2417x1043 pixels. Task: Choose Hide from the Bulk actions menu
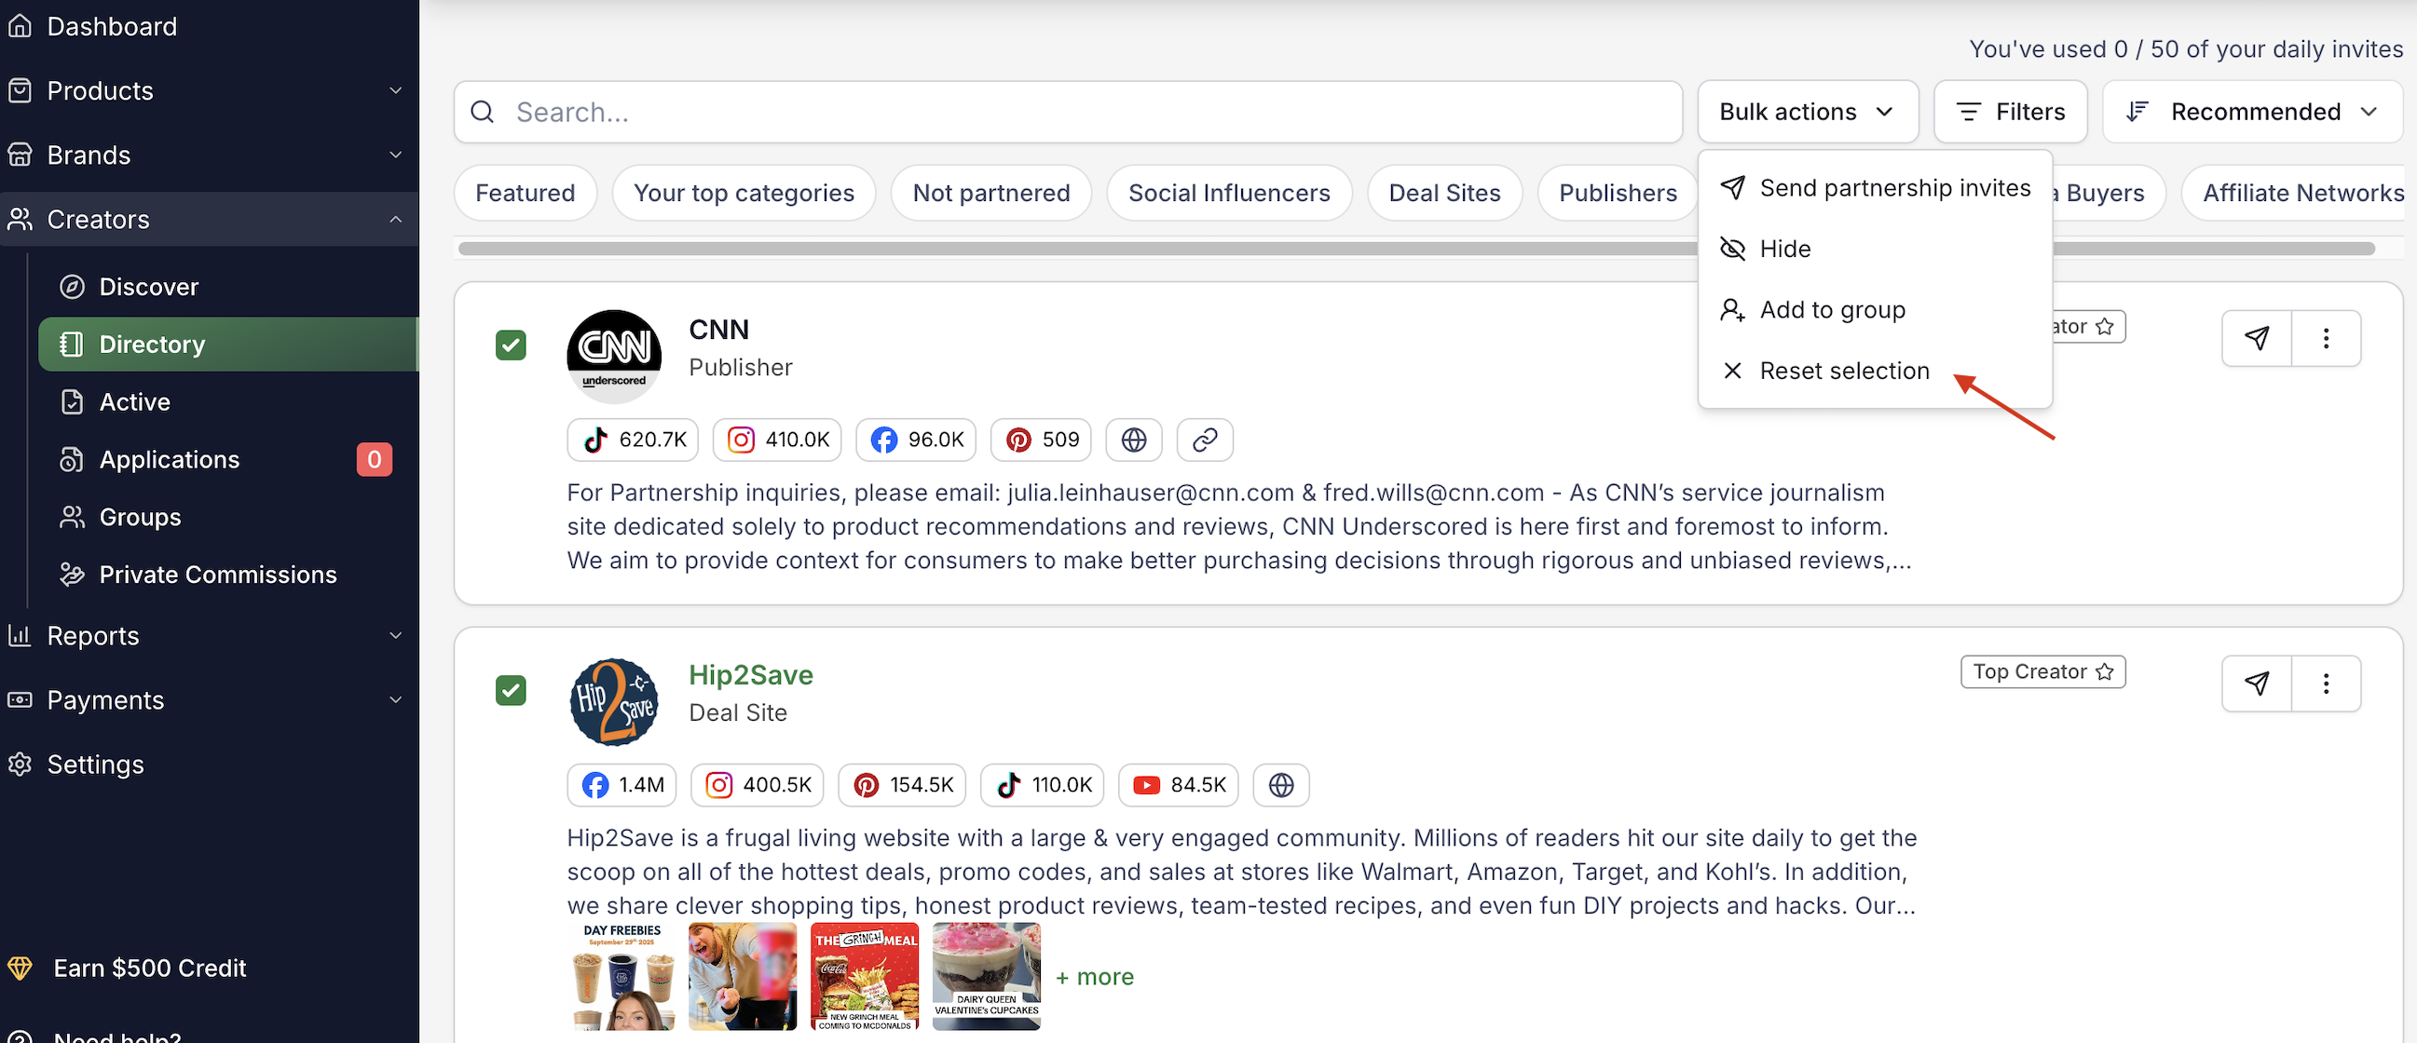pos(1783,249)
